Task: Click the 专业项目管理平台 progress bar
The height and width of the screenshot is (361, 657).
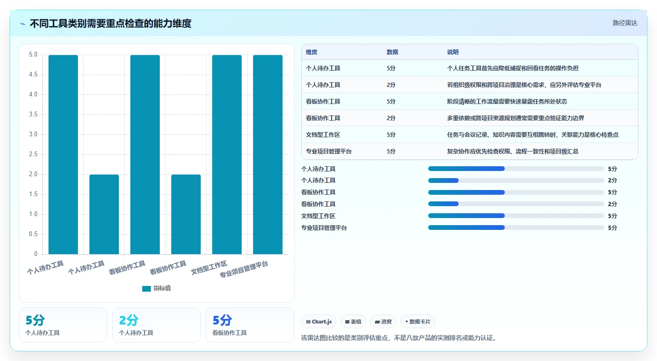Action: point(516,228)
